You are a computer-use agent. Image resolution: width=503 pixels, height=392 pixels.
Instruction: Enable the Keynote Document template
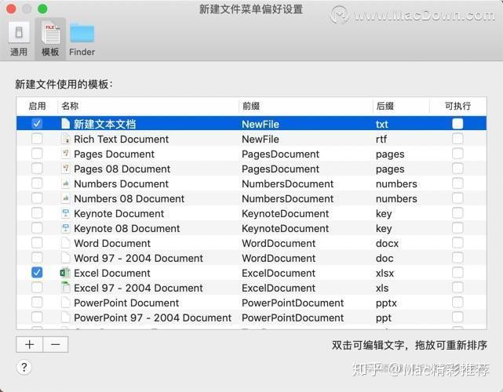[37, 212]
